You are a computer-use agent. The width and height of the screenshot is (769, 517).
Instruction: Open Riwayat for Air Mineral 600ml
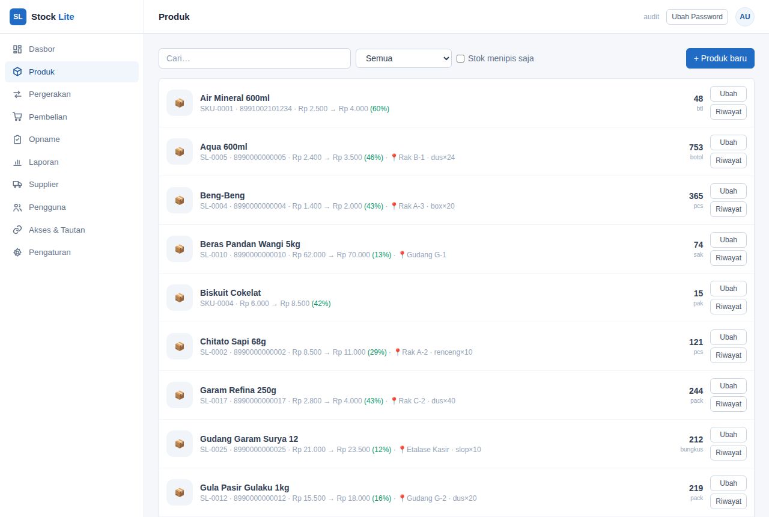coord(728,112)
